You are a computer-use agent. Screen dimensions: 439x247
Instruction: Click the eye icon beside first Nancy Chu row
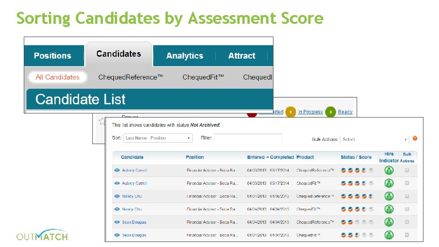point(117,196)
